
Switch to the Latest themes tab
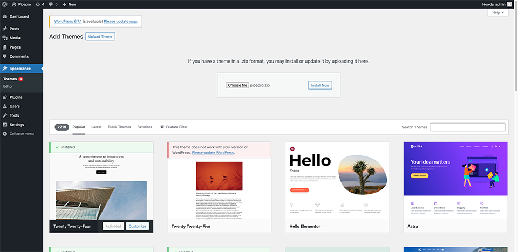97,127
